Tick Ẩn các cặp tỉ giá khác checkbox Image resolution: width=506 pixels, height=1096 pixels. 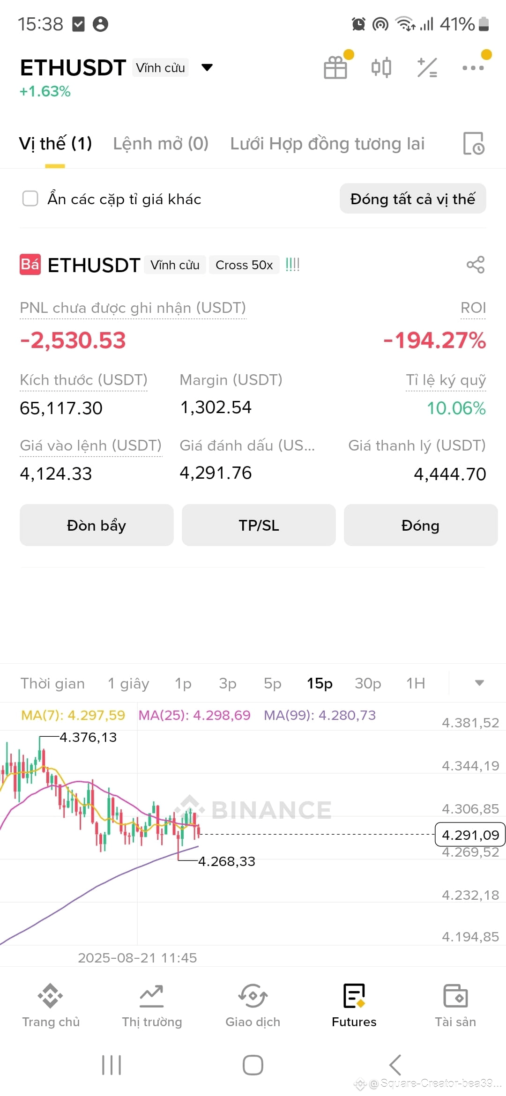[30, 199]
